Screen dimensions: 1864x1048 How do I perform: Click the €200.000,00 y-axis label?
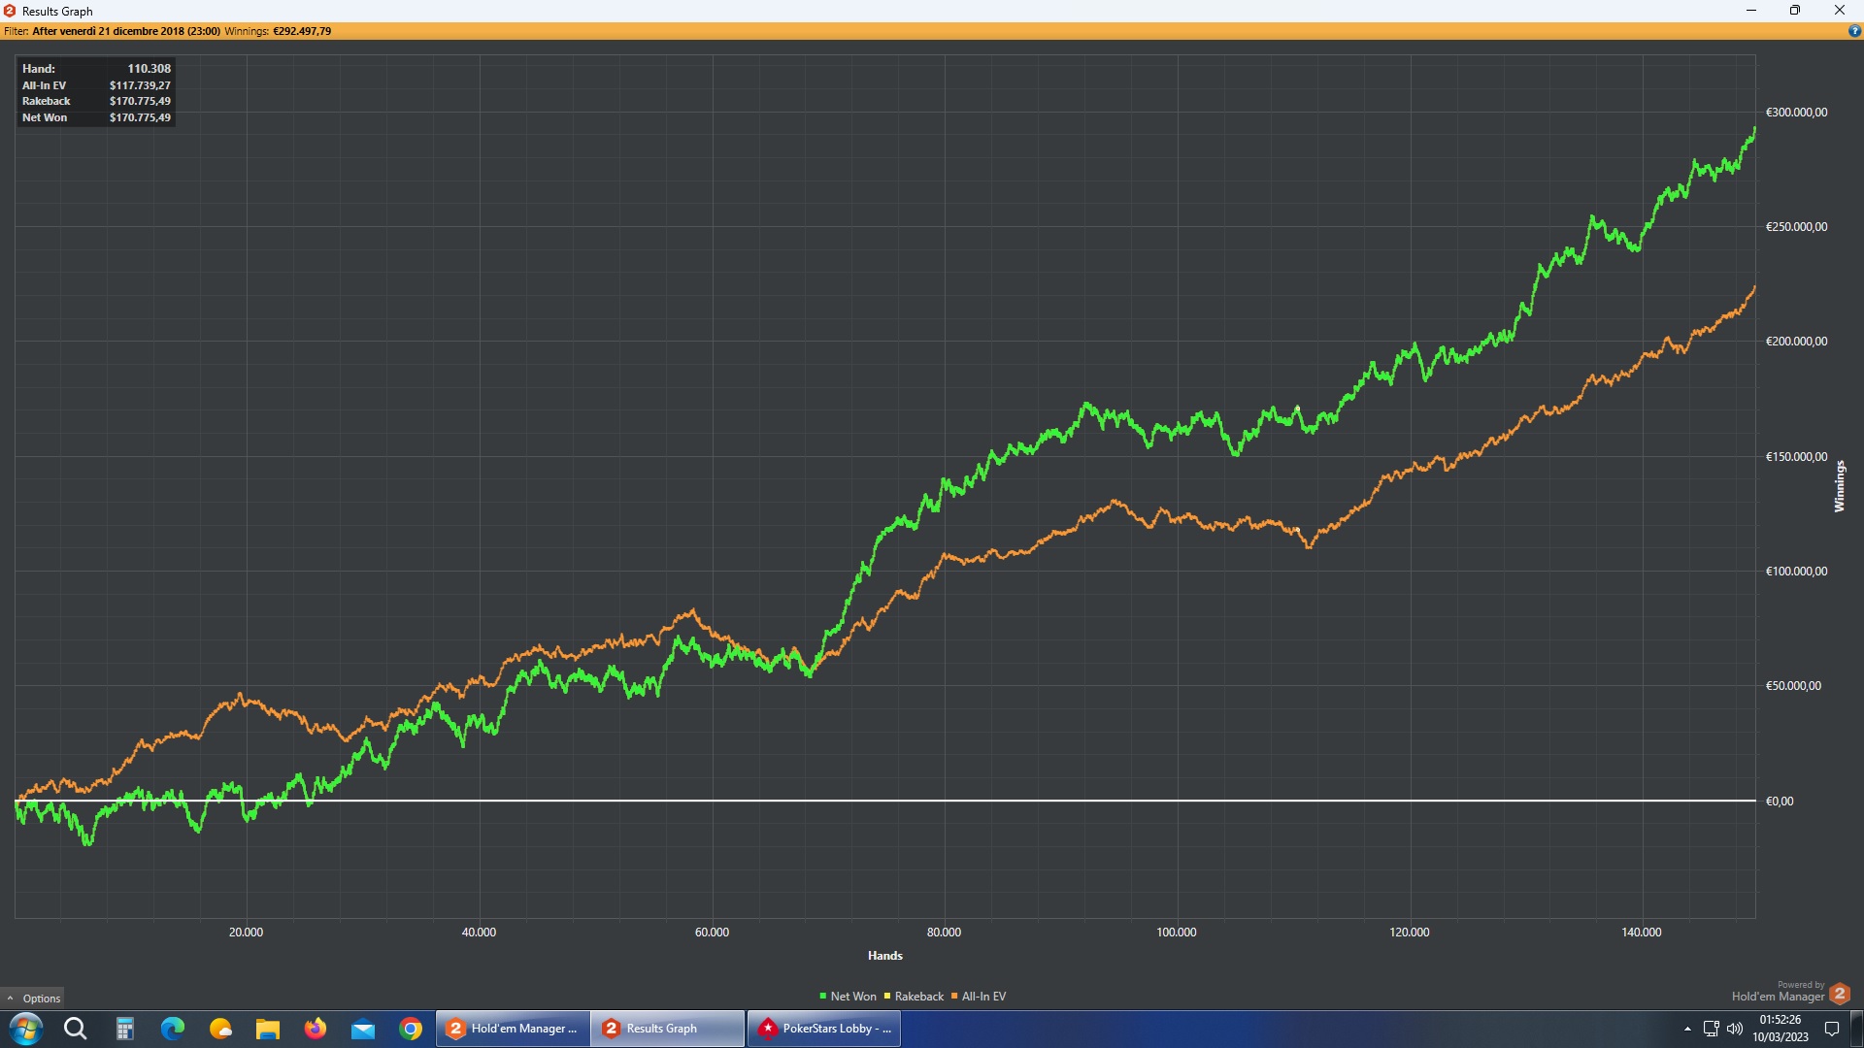tap(1796, 342)
